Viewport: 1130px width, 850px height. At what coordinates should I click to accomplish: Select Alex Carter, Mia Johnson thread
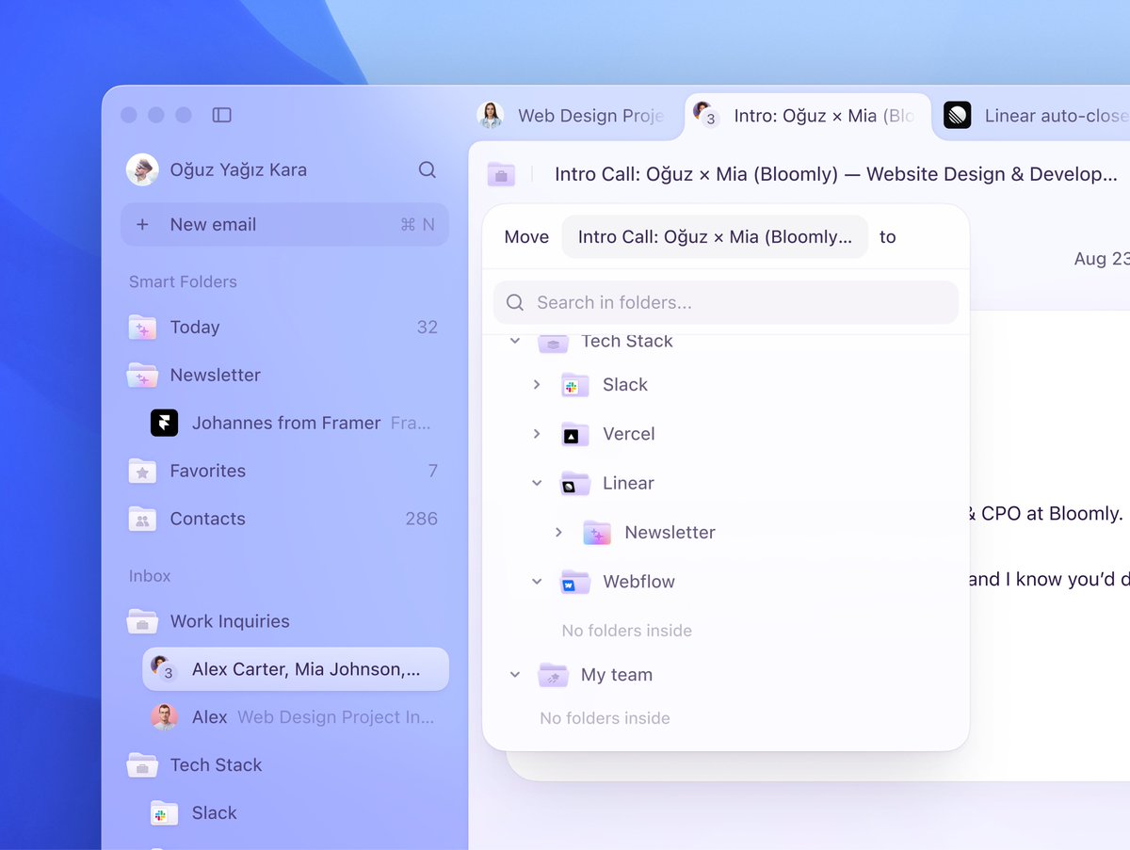(x=296, y=669)
